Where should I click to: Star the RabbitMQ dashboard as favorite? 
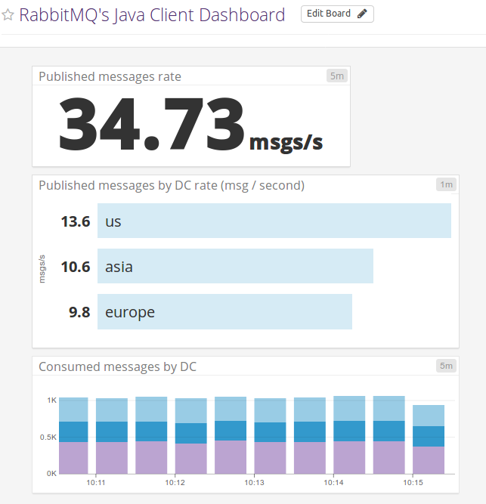coord(8,15)
